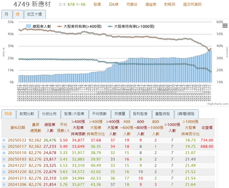Select the 董監持股 tab

[163, 114]
